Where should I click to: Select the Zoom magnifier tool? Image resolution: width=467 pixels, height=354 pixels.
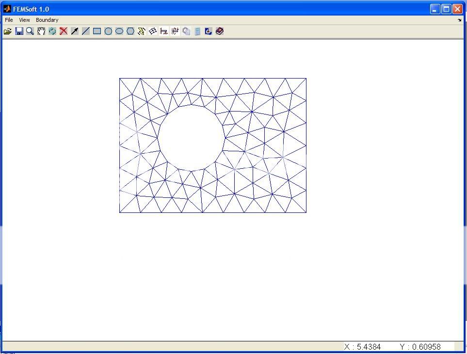pos(30,32)
